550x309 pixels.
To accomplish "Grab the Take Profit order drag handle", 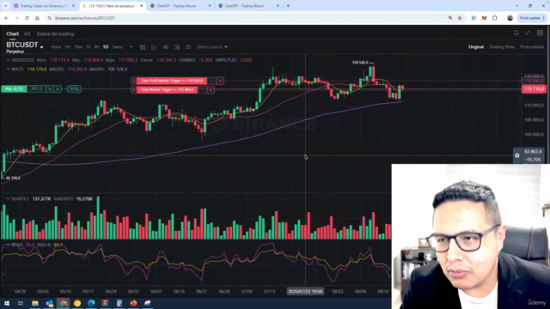I will (133, 81).
